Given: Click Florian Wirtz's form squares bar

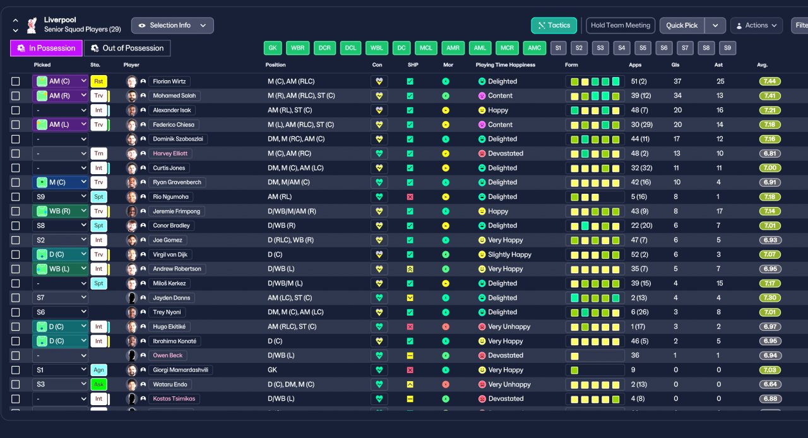Looking at the screenshot, I should [x=595, y=81].
